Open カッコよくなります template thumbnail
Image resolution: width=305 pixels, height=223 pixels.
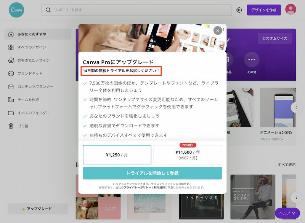[253, 197]
